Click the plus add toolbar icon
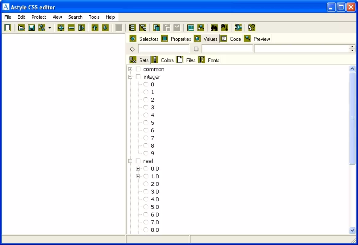The height and width of the screenshot is (245, 358). pos(61,28)
